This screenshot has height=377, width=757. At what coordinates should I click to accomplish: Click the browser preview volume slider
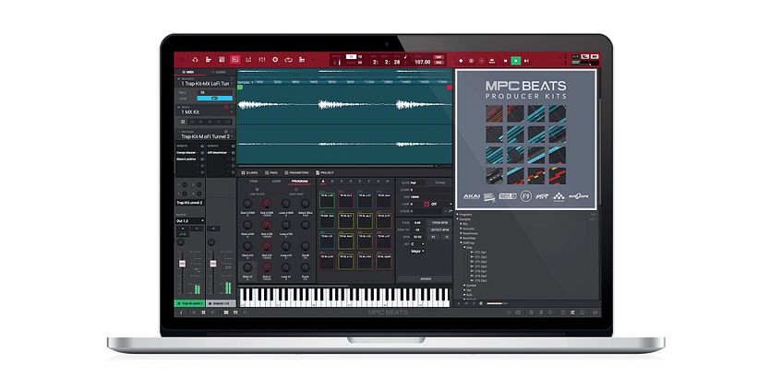(x=497, y=303)
